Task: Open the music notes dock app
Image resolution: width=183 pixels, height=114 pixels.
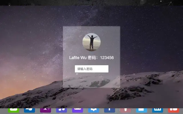Action: pyautogui.click(x=61, y=110)
